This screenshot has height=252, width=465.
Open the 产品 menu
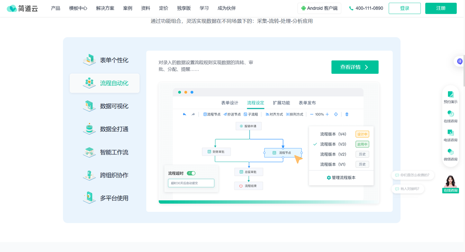pyautogui.click(x=55, y=8)
